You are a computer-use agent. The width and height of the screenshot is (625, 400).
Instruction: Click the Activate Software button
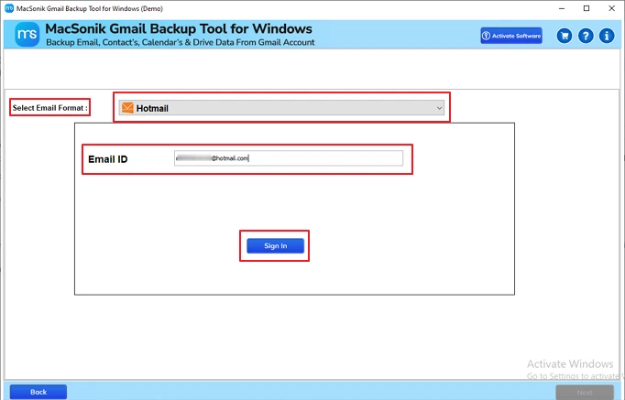click(511, 36)
